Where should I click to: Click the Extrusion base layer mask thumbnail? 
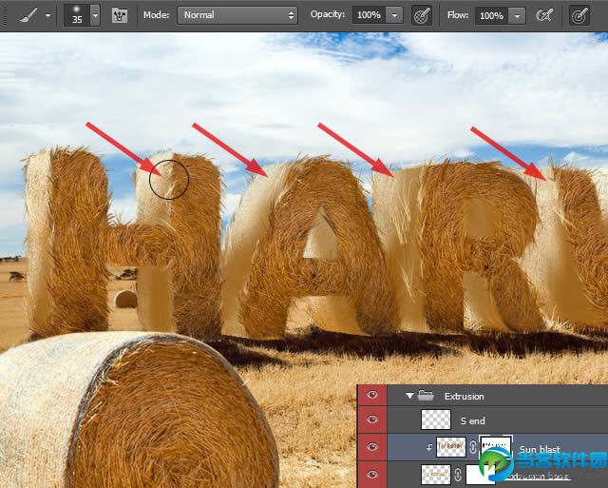481,475
